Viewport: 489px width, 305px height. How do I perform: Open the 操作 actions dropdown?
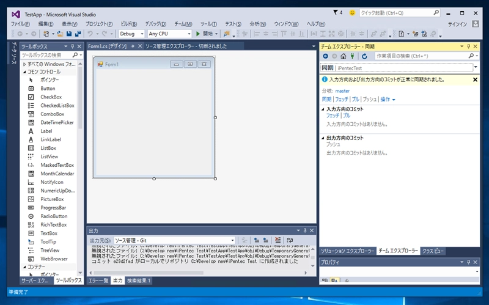(388, 100)
